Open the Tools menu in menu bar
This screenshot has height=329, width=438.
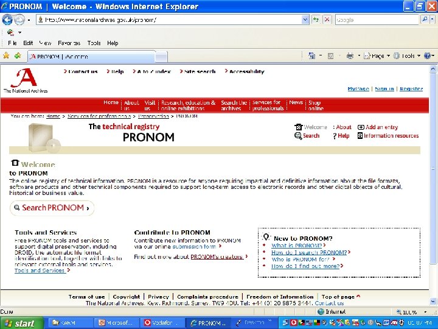click(x=94, y=43)
